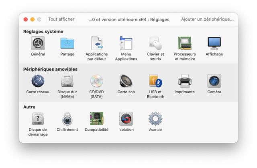This screenshot has height=168, width=257.
Task: Click Ajouter un périphérique button
Action: click(207, 19)
